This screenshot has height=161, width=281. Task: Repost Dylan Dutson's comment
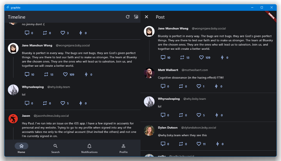tap(181, 144)
